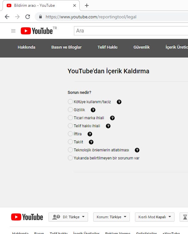Open a new tab with plus button
This screenshot has height=234, width=188.
pos(87,5)
